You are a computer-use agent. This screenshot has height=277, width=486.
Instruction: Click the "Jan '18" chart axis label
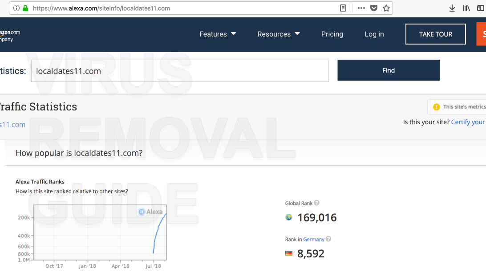tap(87, 266)
